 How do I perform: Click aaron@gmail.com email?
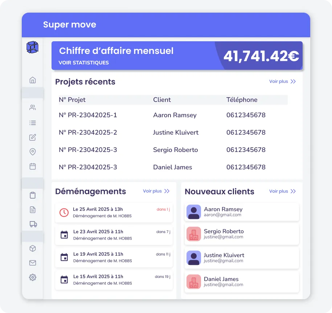click(222, 215)
